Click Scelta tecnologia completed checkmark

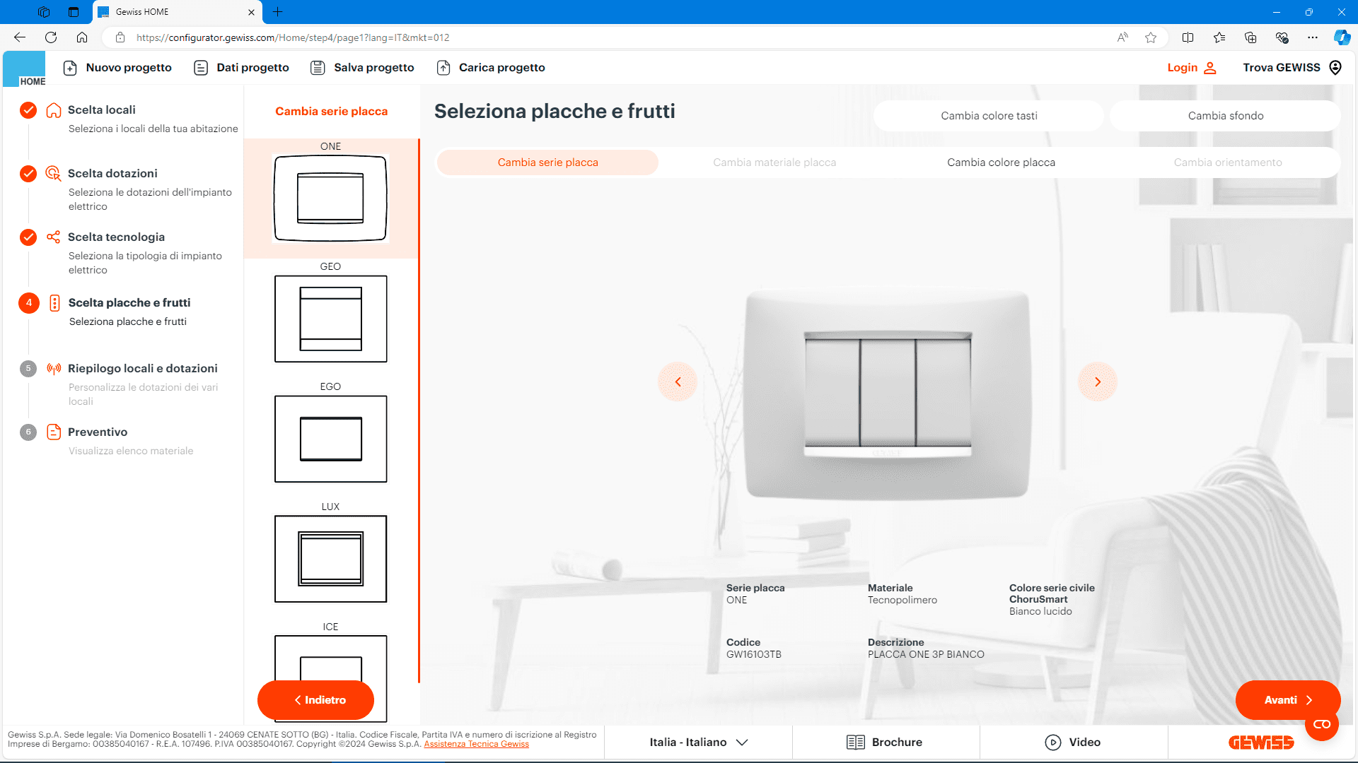(x=28, y=237)
